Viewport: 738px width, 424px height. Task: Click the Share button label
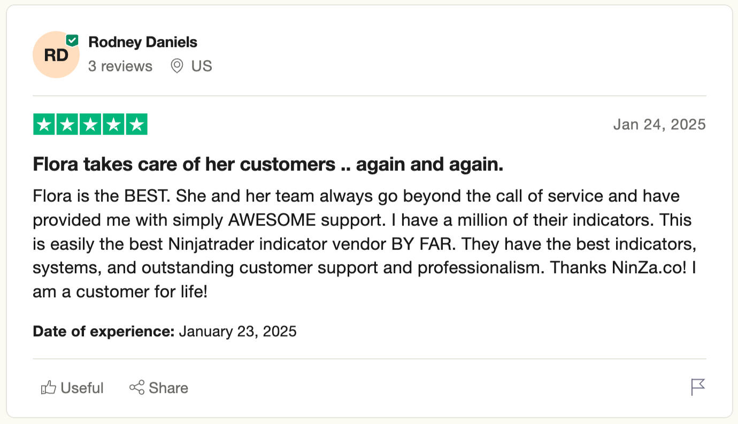(168, 388)
